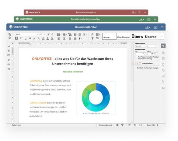Open the feedback megaphone icon in sidebar
The image size is (178, 141).
click(9, 65)
